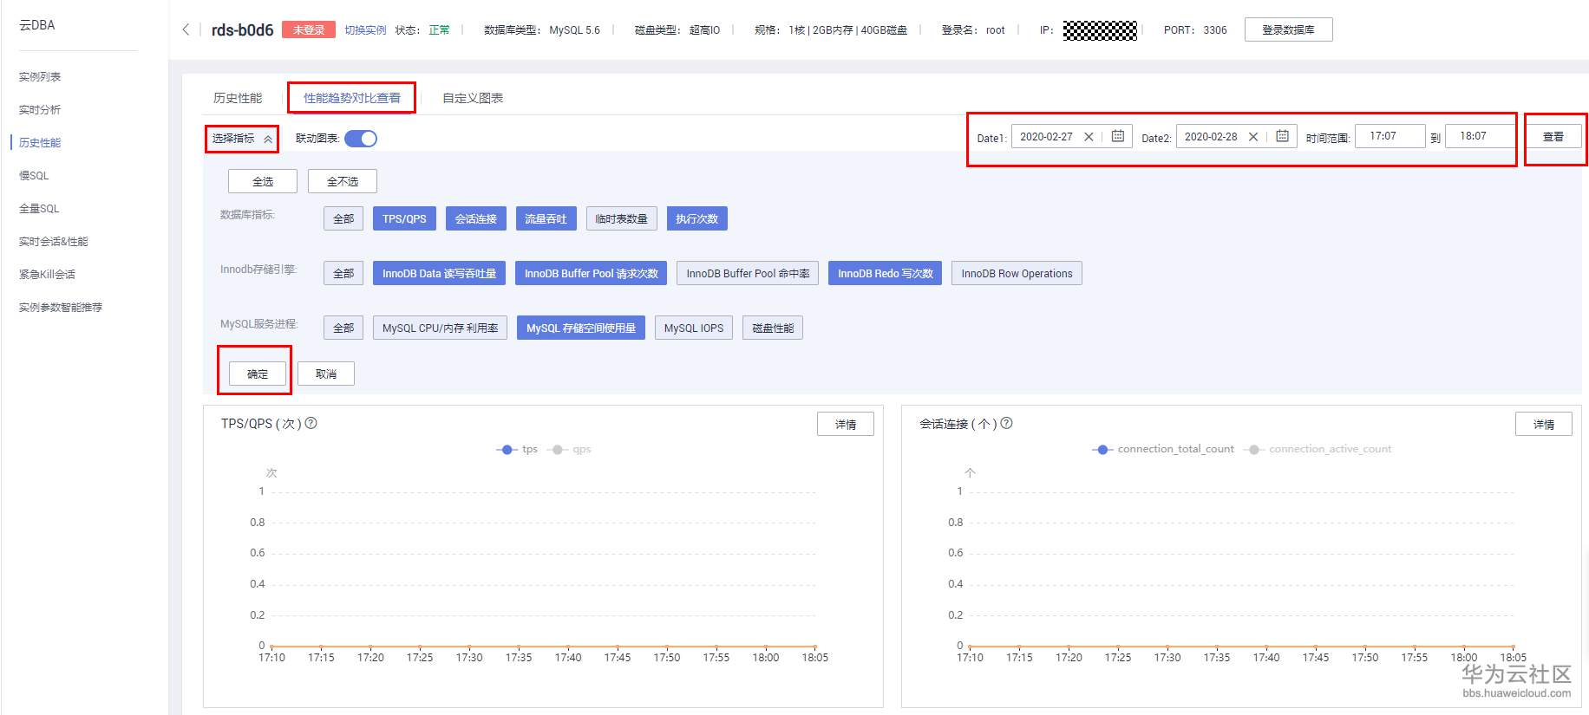The image size is (1589, 715).
Task: Click the instance name rds-b0d6
Action: 242,30
